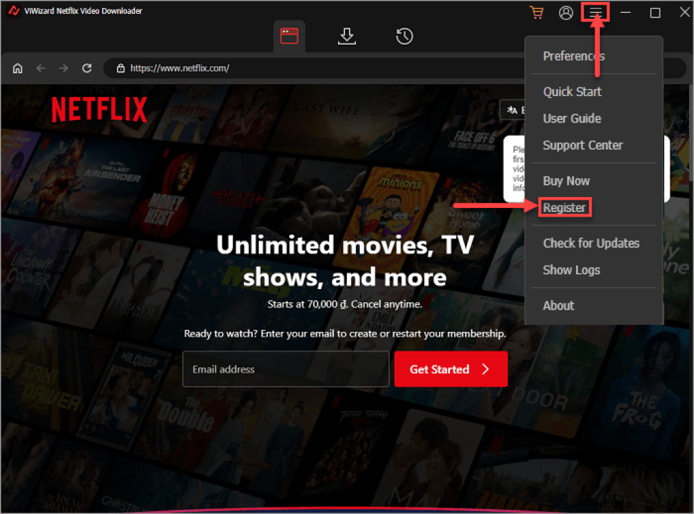View the download History icon
This screenshot has height=514, width=694.
pyautogui.click(x=405, y=37)
